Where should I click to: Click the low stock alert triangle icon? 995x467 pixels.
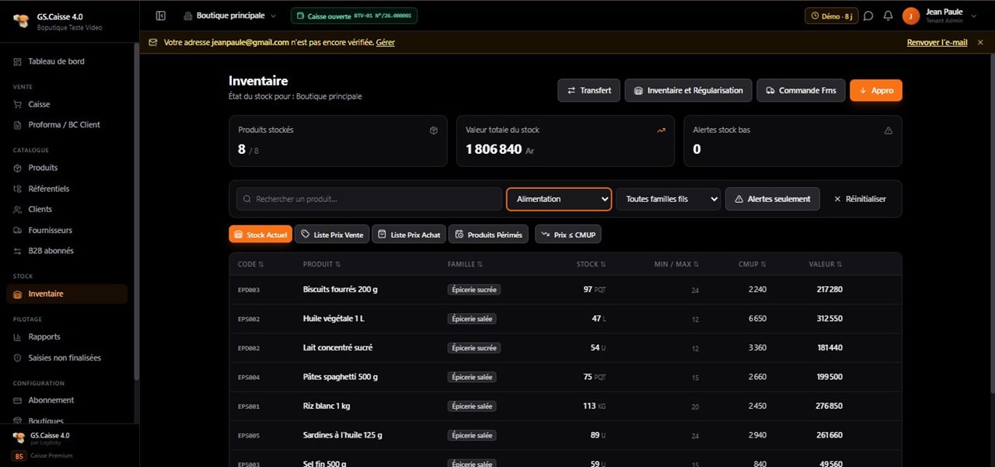pyautogui.click(x=889, y=131)
